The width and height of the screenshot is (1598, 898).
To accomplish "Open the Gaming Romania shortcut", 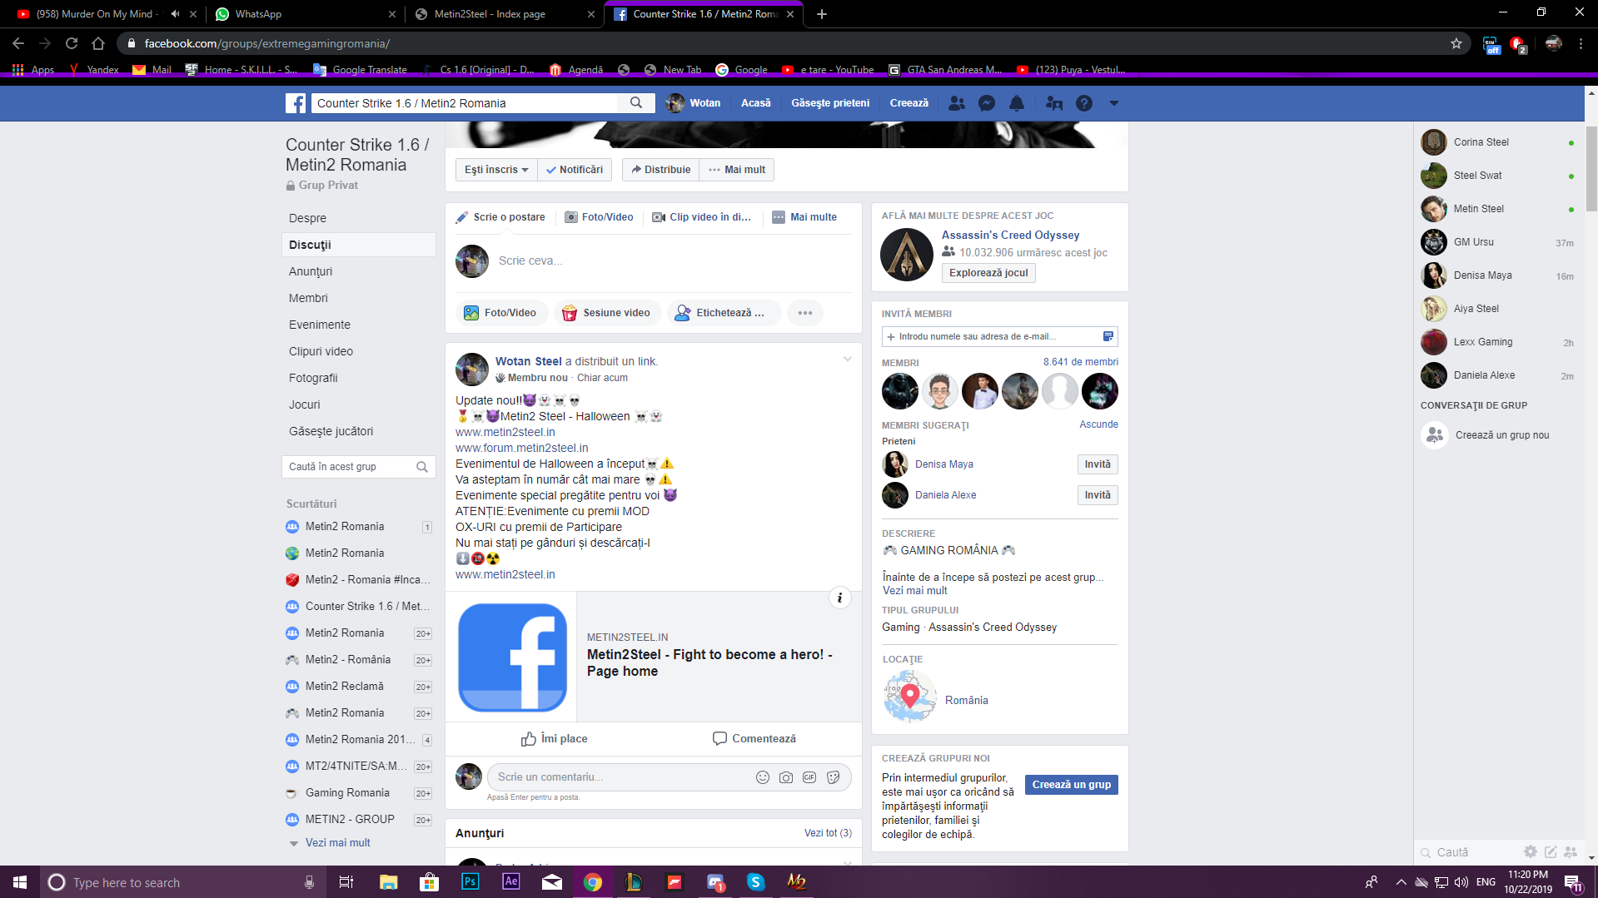I will pos(359,793).
